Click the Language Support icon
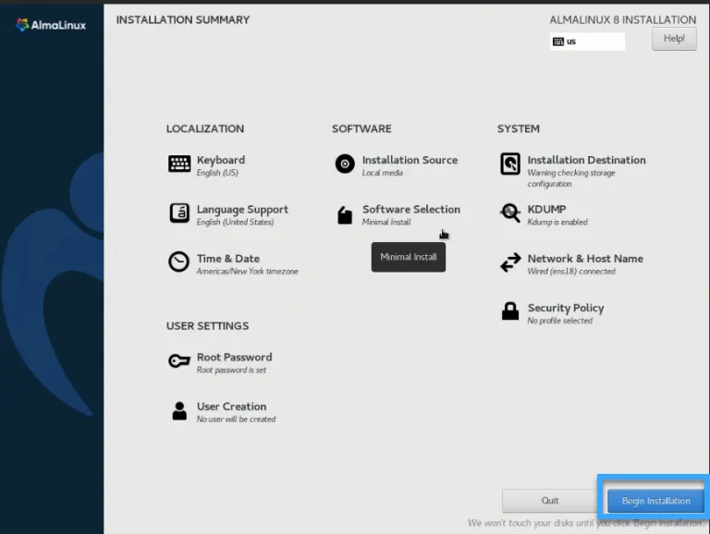 click(x=179, y=213)
